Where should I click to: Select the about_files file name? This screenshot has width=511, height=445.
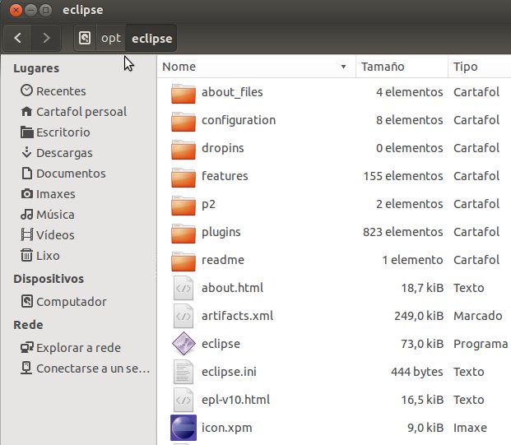[232, 92]
